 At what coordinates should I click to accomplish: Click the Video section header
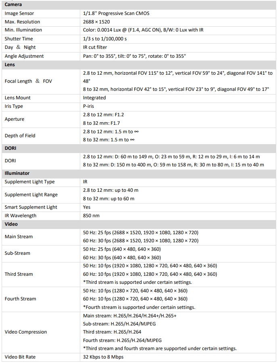pos(11,224)
